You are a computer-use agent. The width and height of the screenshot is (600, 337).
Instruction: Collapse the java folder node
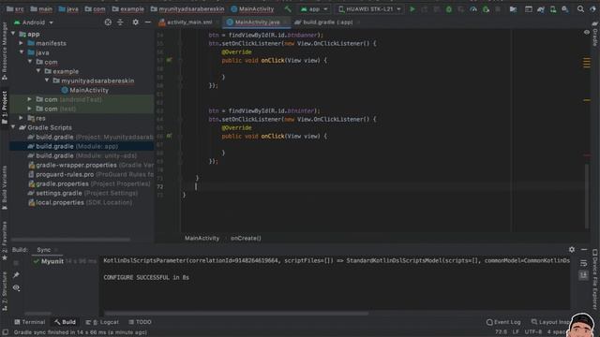pos(22,52)
